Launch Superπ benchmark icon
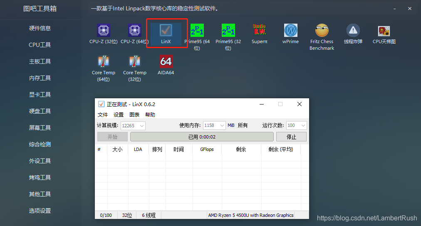This screenshot has height=226, width=421. coord(259,30)
